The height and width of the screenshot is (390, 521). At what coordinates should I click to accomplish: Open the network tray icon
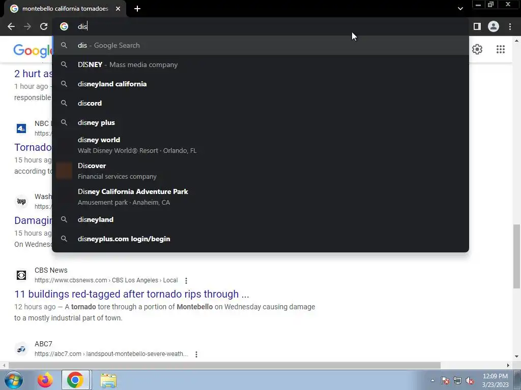[x=457, y=380]
